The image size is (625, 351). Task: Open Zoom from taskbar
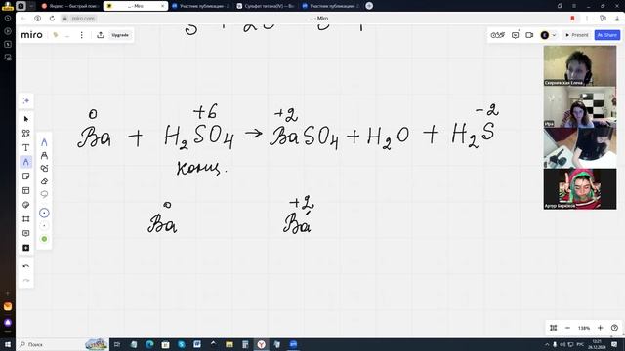coord(293,344)
